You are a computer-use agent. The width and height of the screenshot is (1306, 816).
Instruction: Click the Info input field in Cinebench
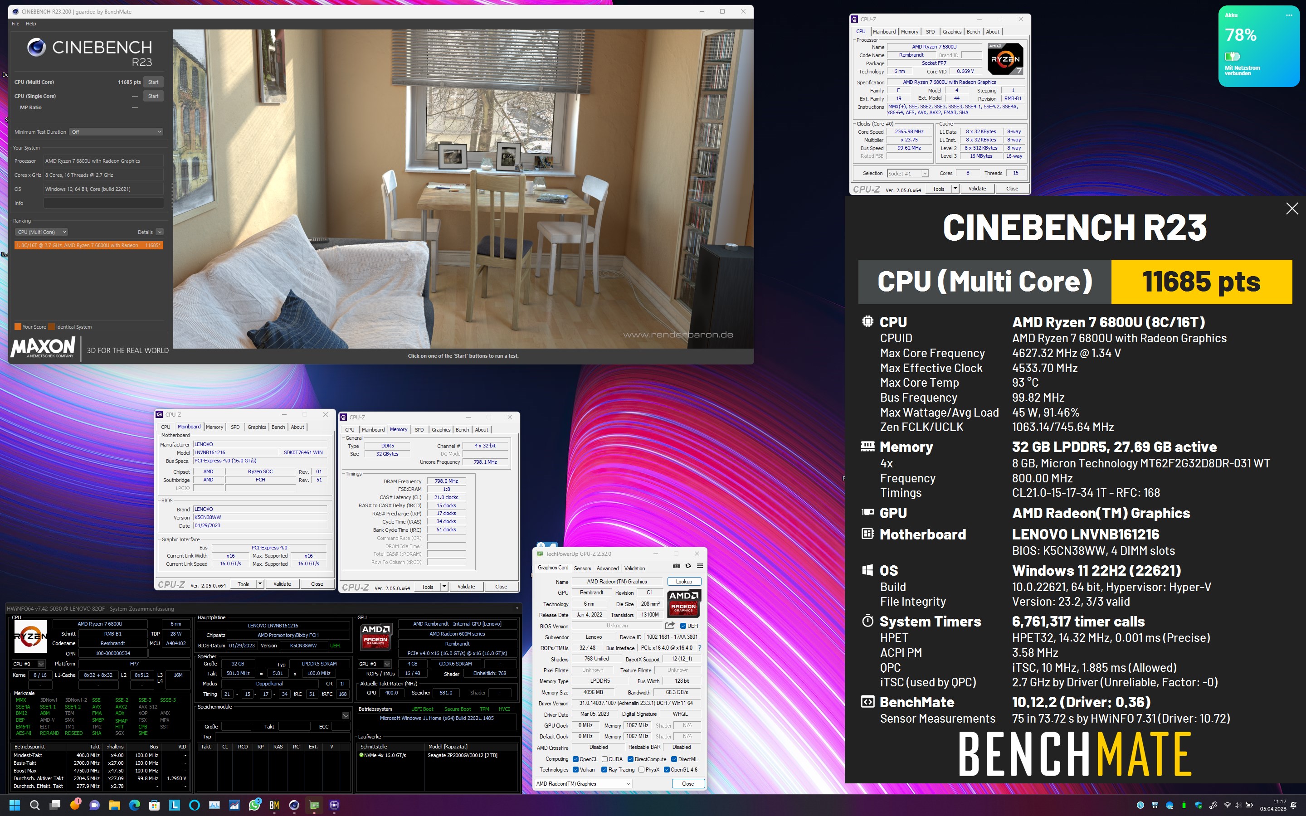(103, 203)
